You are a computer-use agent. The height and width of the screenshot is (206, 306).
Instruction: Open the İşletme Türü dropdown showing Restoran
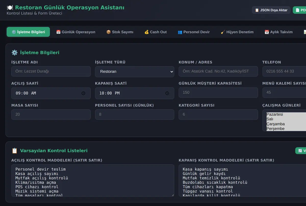coord(135,72)
